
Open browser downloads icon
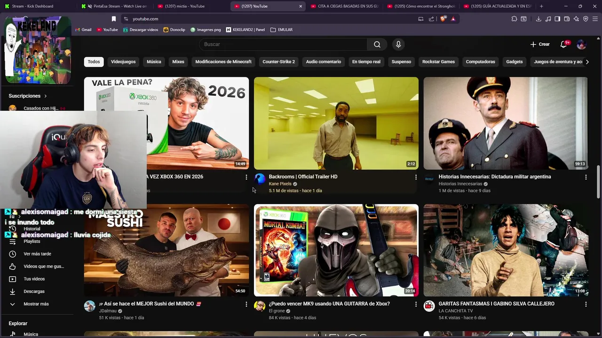(x=539, y=19)
